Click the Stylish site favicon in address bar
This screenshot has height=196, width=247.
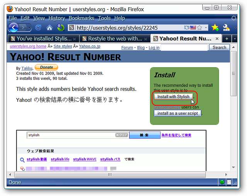coord(71,28)
